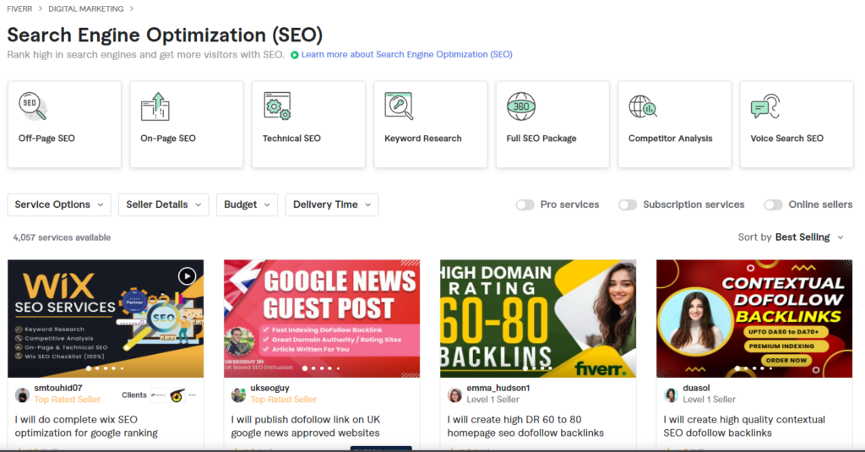Toggle Subscription services switch
This screenshot has width=865, height=452.
click(x=628, y=204)
